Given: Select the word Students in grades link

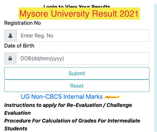Looking at the screenshot, I should pos(16,129).
